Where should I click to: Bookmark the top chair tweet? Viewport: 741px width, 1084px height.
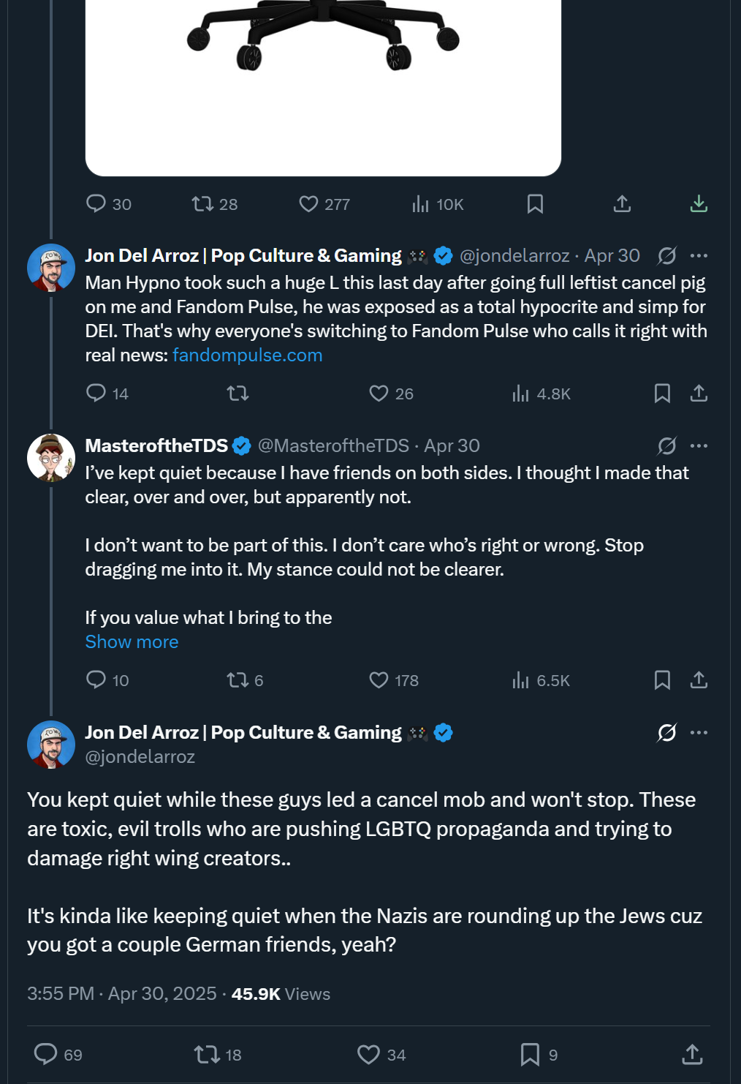click(535, 203)
